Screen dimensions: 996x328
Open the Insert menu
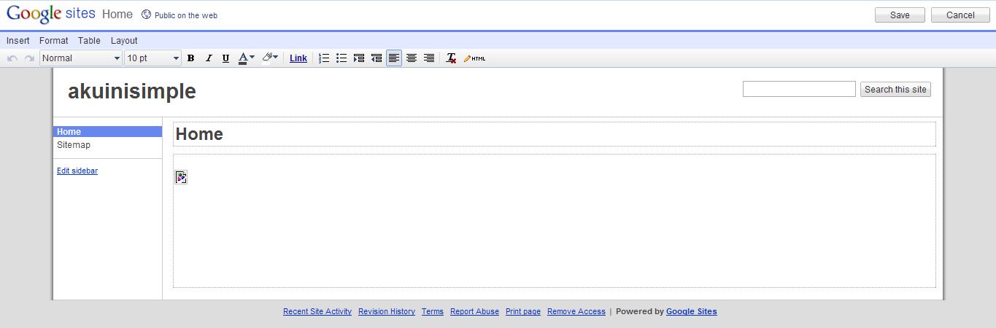pyautogui.click(x=18, y=41)
